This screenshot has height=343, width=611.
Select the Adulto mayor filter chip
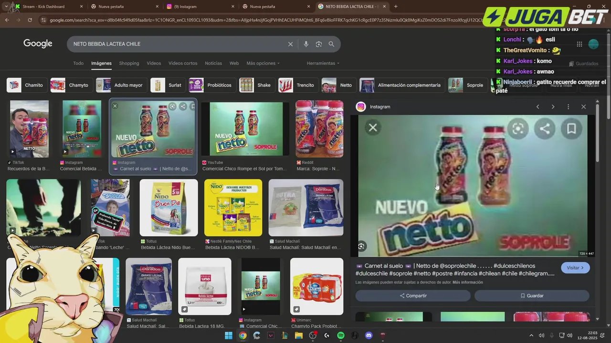coord(121,85)
